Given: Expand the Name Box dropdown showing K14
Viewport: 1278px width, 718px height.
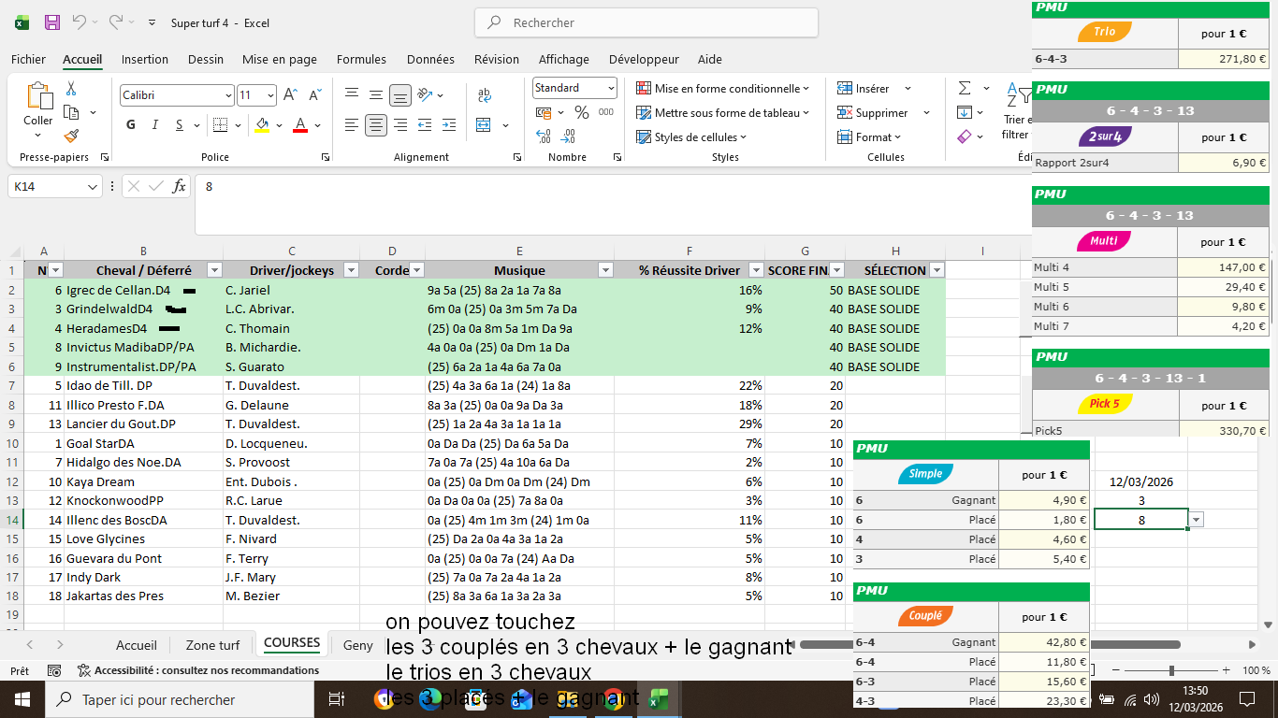Looking at the screenshot, I should tap(93, 187).
